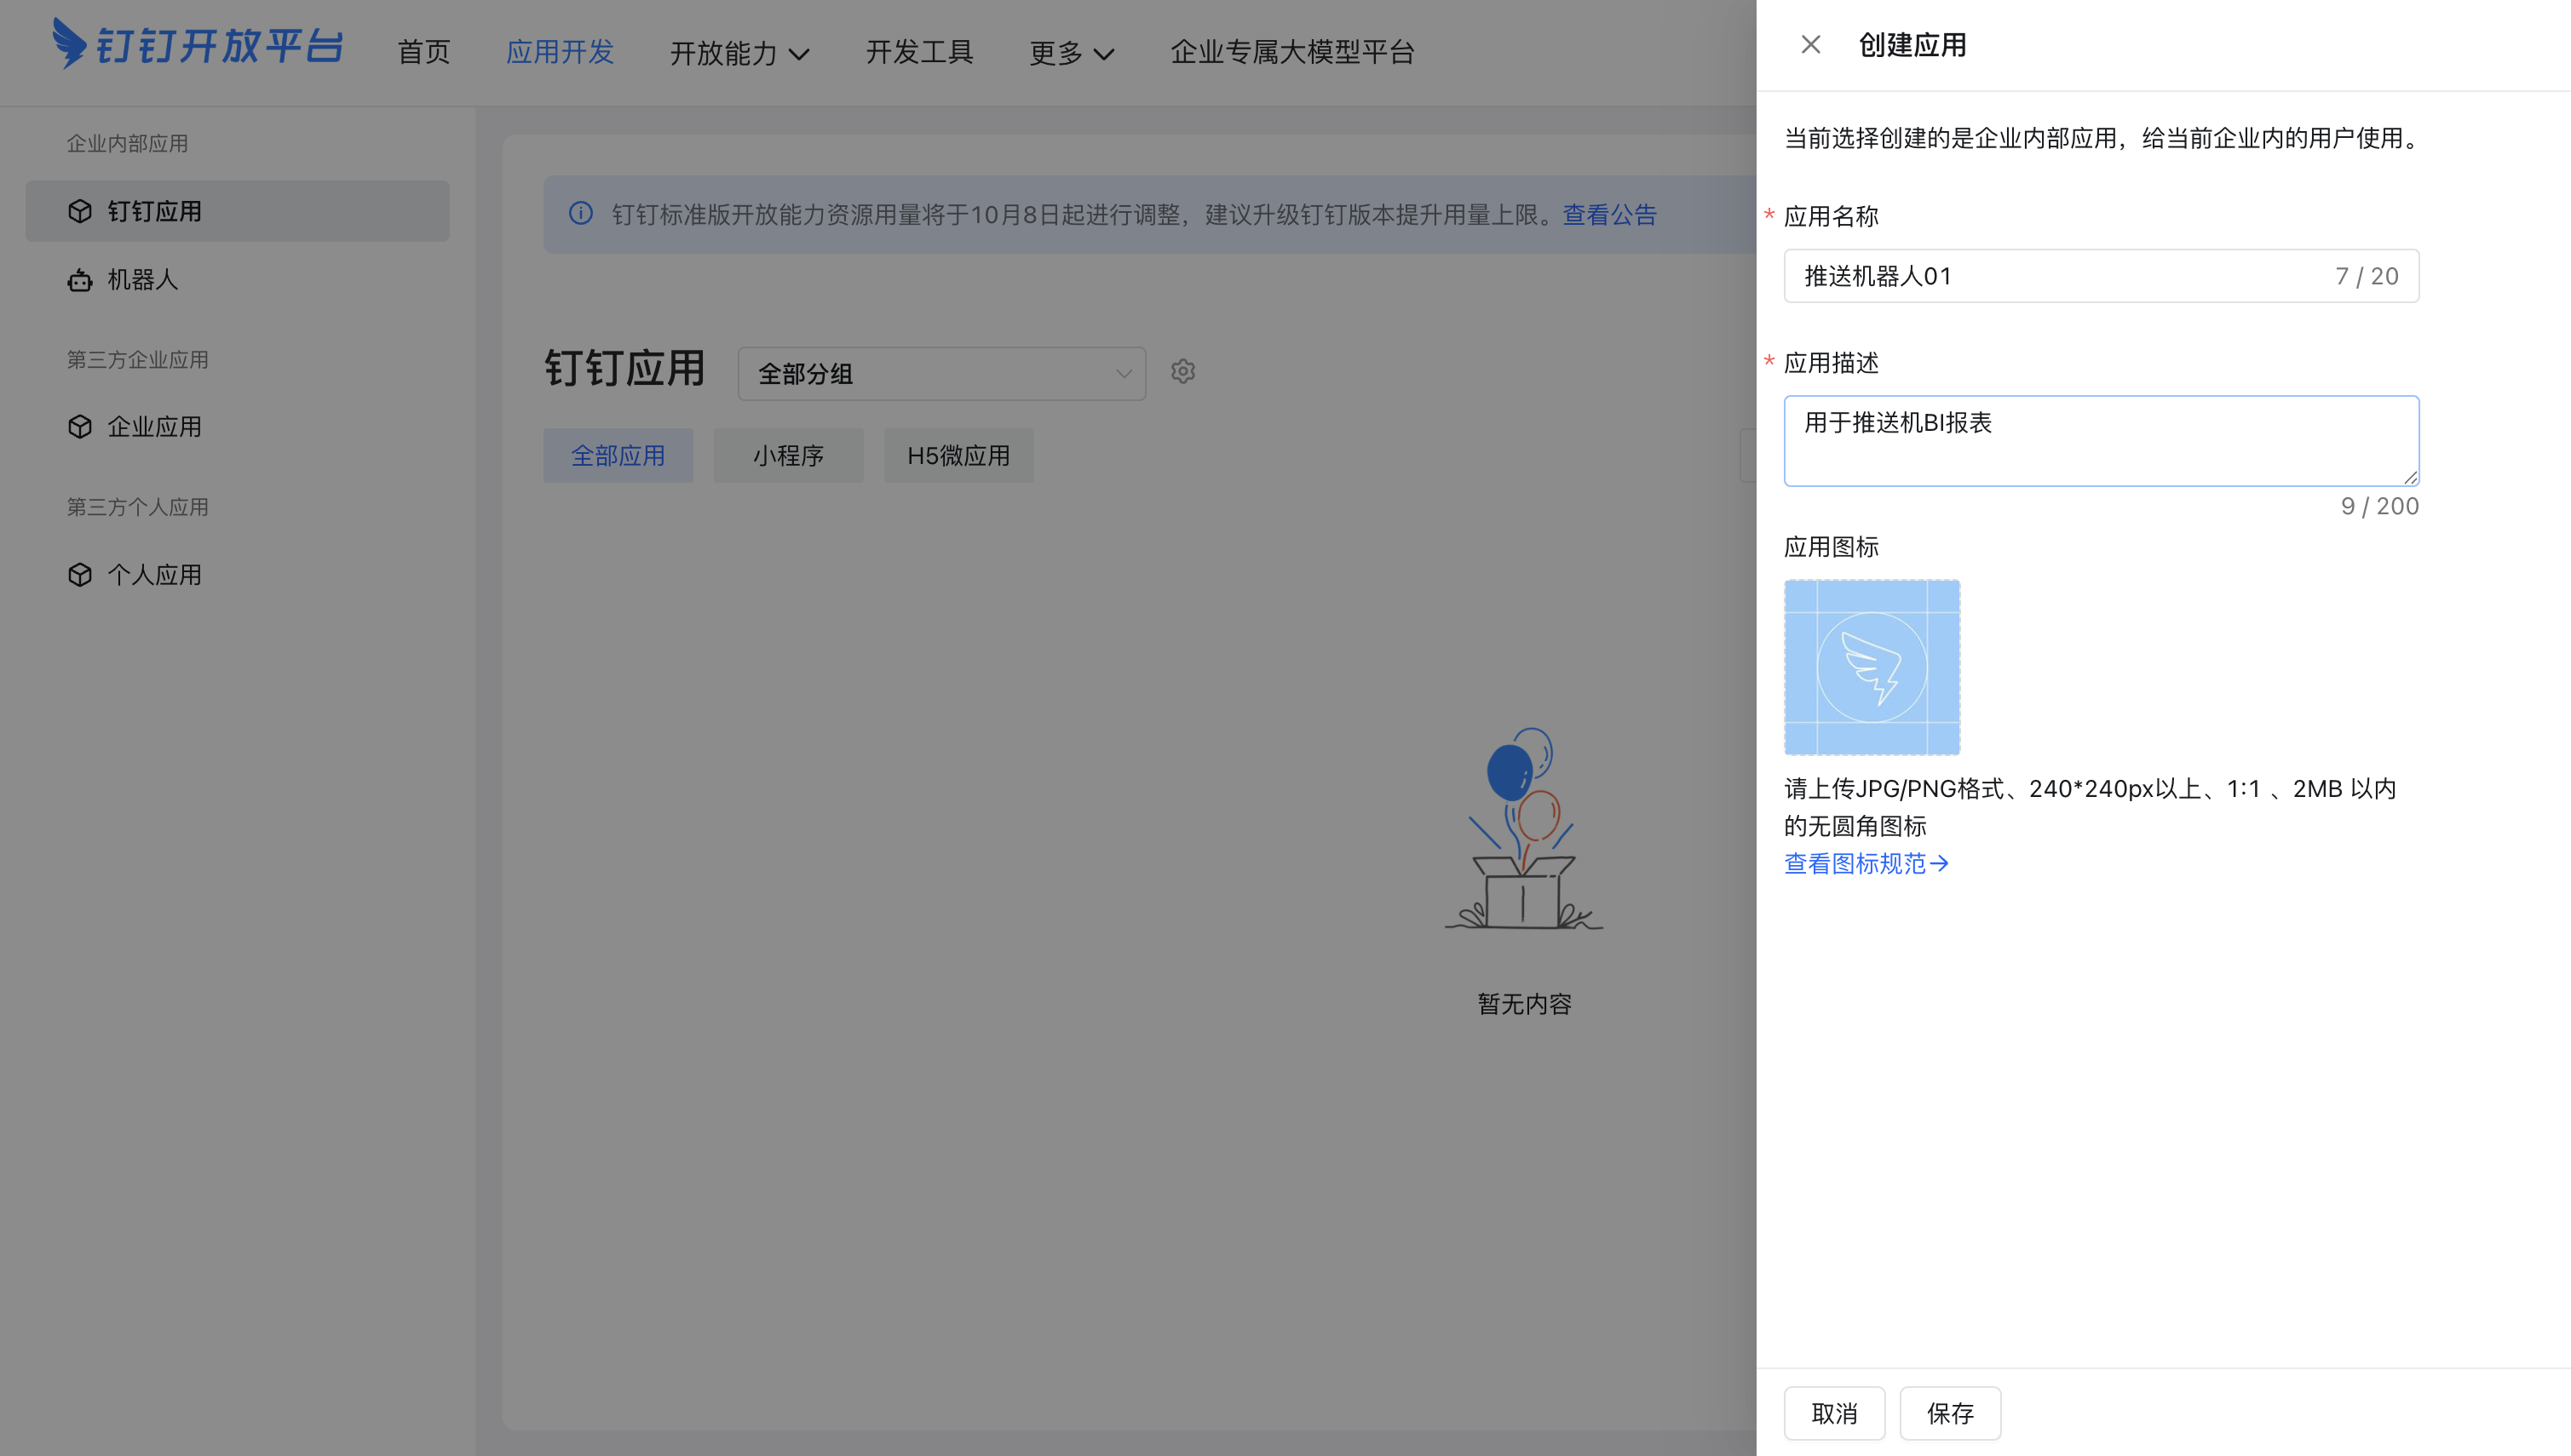Click the cube icon beside 个人应用
Viewport: 2571px width, 1456px height.
[x=80, y=575]
